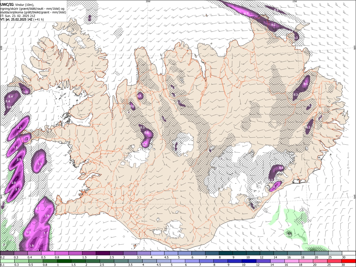Click the rain legend swatch between 3 and 3.5
The width and height of the screenshot is (356, 267).
click(121, 261)
